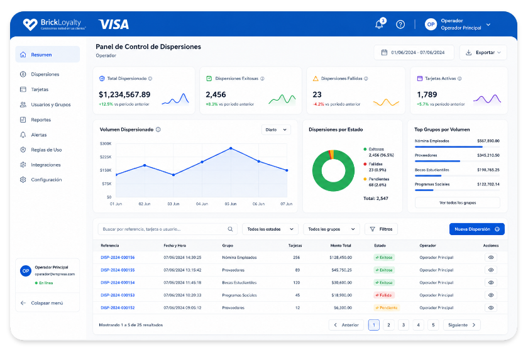Click Nómina Empleados volume progress bar
Screen dimensions: 528x352
[457, 147]
